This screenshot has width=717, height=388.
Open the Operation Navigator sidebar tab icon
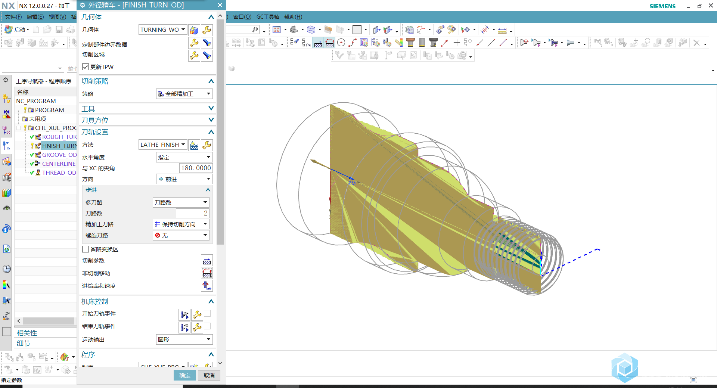coord(6,146)
